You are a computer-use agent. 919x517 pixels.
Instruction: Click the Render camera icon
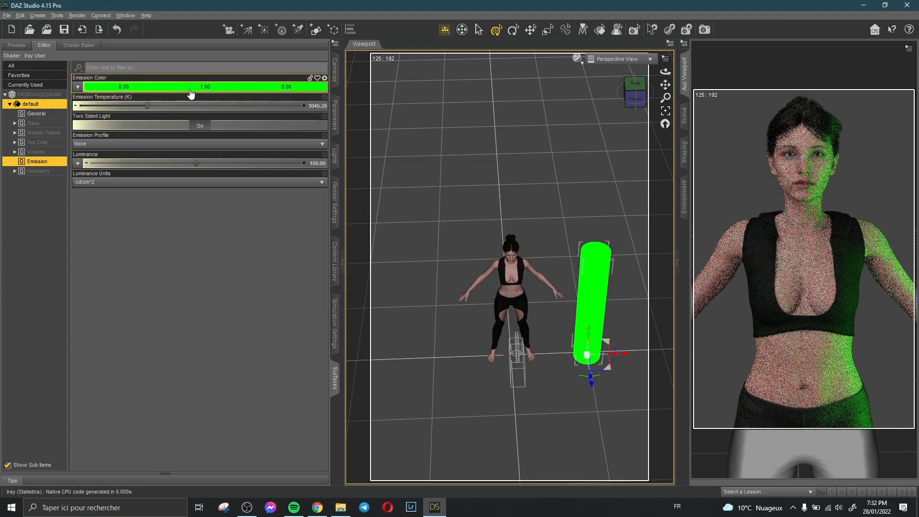[x=705, y=30]
